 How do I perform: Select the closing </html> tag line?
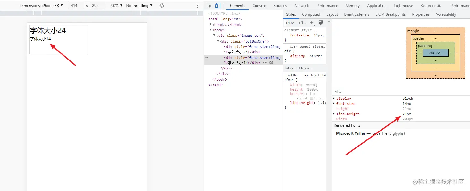pyautogui.click(x=216, y=85)
